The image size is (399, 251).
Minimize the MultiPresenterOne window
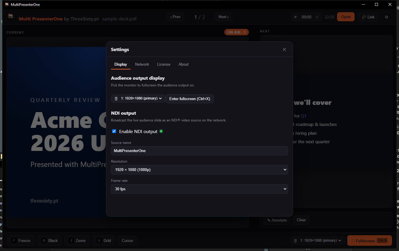(x=363, y=4)
